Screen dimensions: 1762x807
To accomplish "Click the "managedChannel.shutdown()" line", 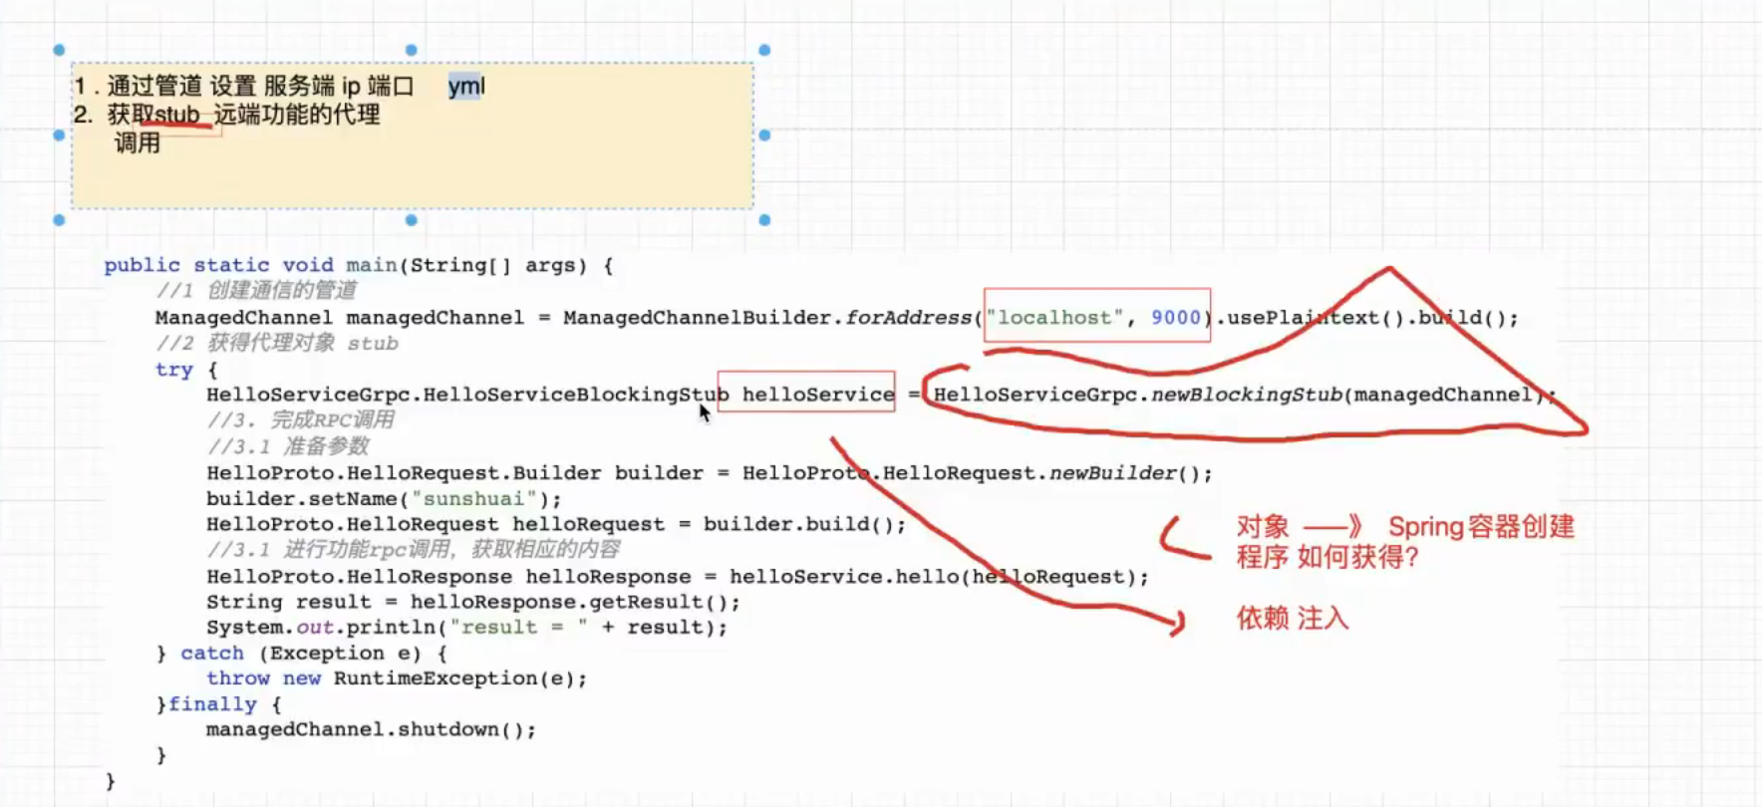I will click(x=371, y=729).
